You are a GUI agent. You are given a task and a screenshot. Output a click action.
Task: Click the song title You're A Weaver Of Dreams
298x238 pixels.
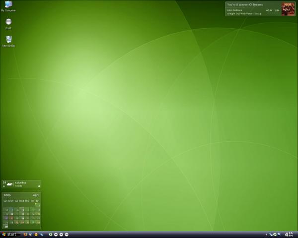click(245, 4)
